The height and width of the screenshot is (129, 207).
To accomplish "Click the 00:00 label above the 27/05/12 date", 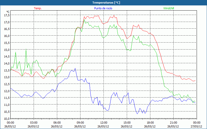I will coord(197,123).
